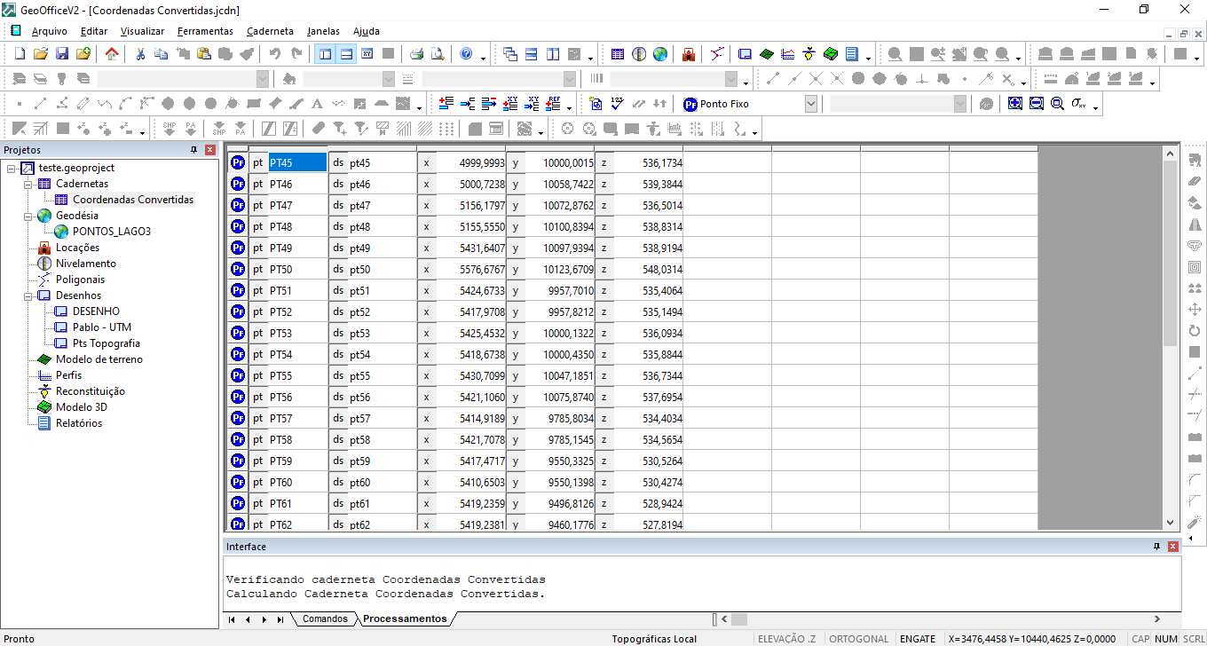Open the Ponto Fixo dropdown
Image resolution: width=1207 pixels, height=646 pixels.
[x=810, y=104]
